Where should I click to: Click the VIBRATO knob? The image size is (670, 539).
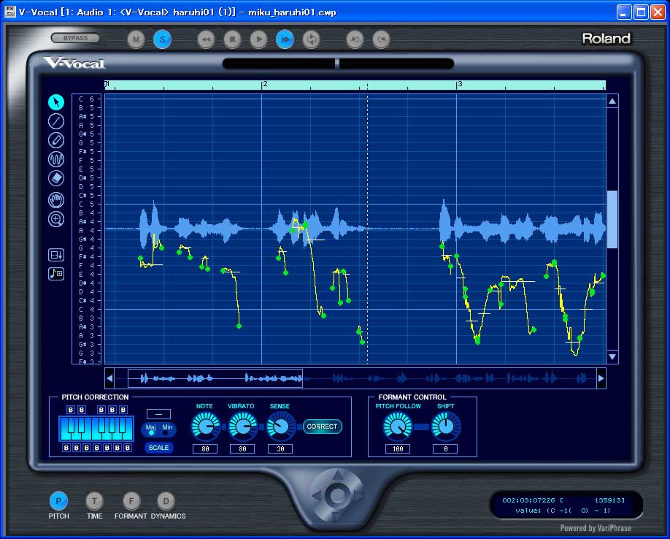click(243, 426)
